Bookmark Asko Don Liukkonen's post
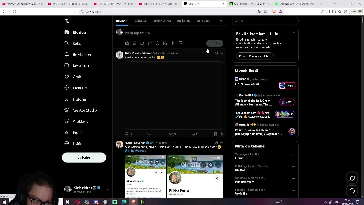This screenshot has height=205, width=364. tap(216, 134)
